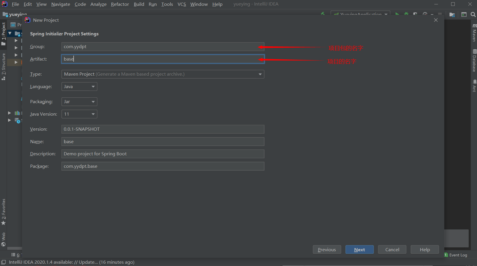Click the Artifact input field
The image size is (477, 266).
point(163,59)
